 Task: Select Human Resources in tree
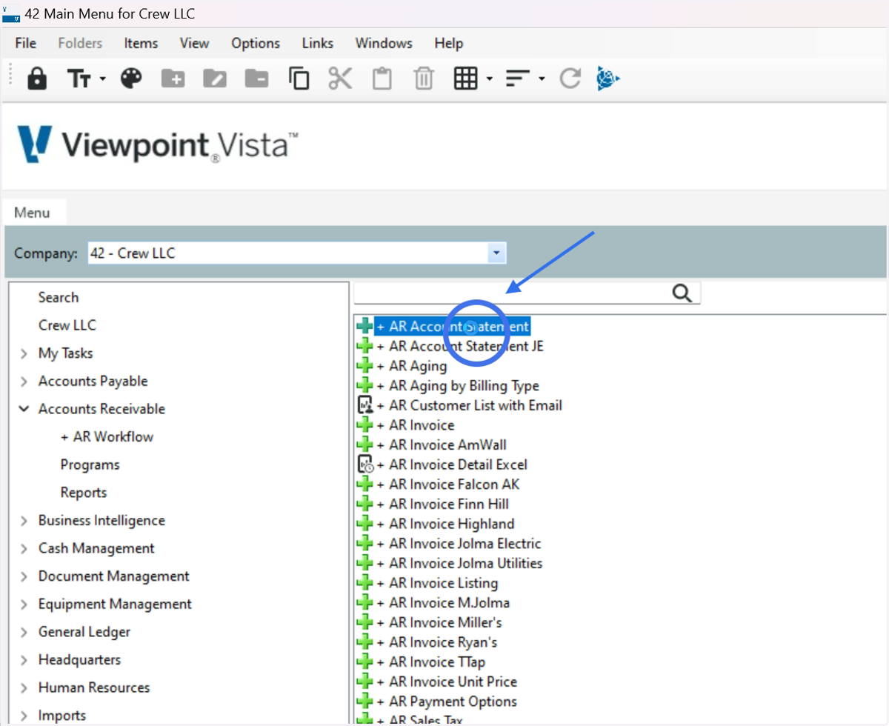pyautogui.click(x=94, y=687)
